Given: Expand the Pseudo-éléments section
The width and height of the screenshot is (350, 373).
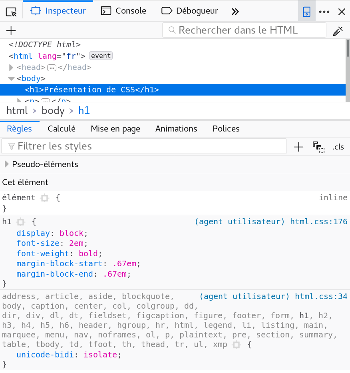Looking at the screenshot, I should click(6, 164).
